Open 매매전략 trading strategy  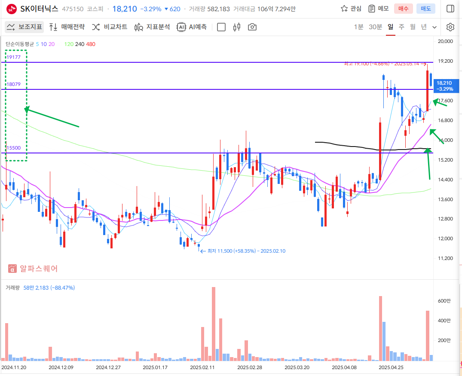[67, 27]
